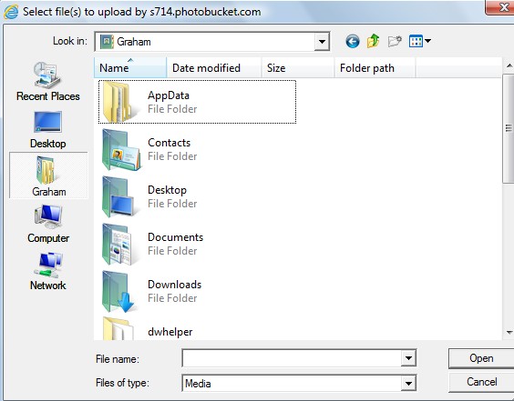Expand the Files of type dropdown
This screenshot has height=401, width=514.
point(408,383)
